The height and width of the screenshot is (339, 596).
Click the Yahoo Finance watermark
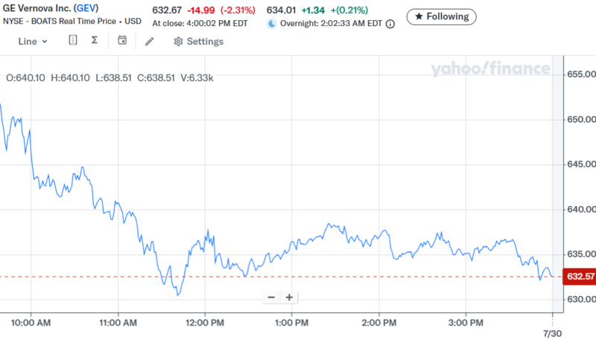tap(490, 69)
